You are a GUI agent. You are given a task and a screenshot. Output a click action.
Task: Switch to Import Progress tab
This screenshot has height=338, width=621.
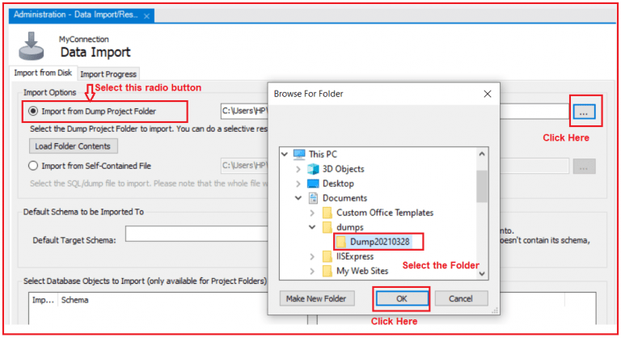[x=108, y=74]
